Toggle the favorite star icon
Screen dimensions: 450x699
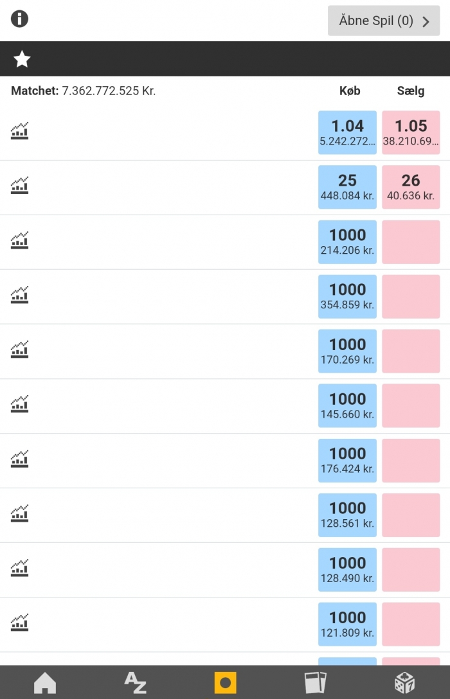click(x=21, y=59)
